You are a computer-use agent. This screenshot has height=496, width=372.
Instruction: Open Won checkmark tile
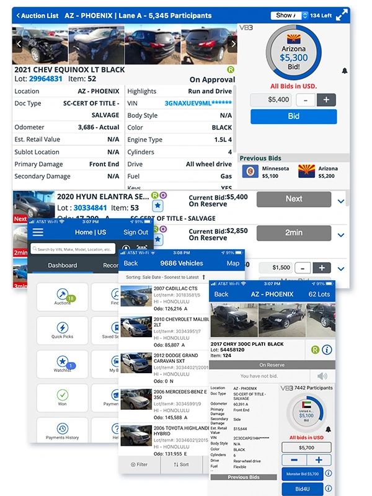63,397
